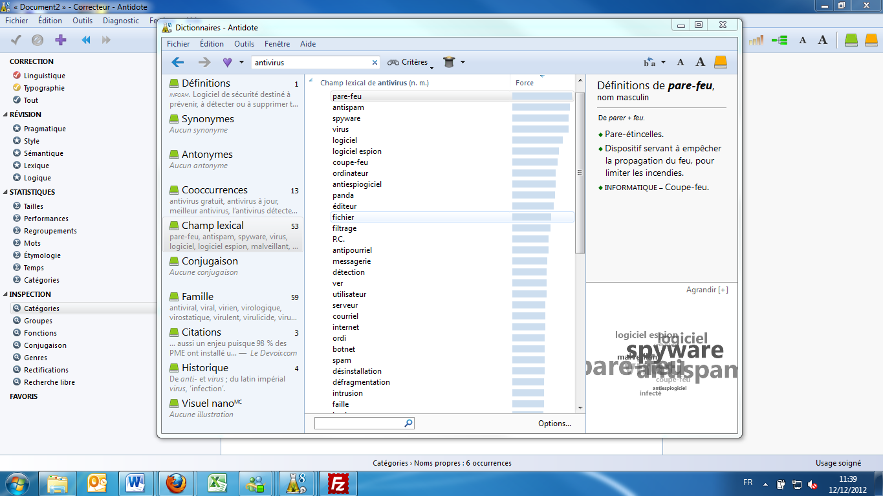Click small A font size in Dictionnaires toolbar
This screenshot has height=496, width=883.
[681, 62]
